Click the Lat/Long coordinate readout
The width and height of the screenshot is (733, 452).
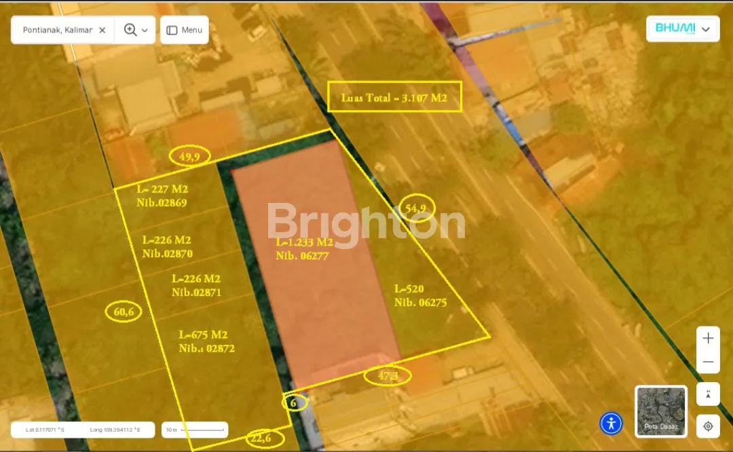click(x=83, y=430)
